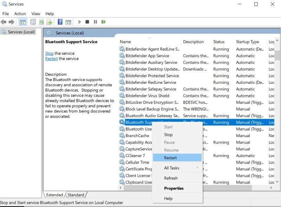Click the Pause Service toolbar icon
Screen dimensions: 281x207
tap(95, 22)
